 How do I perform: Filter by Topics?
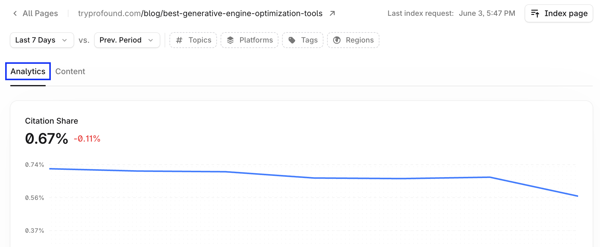(193, 40)
